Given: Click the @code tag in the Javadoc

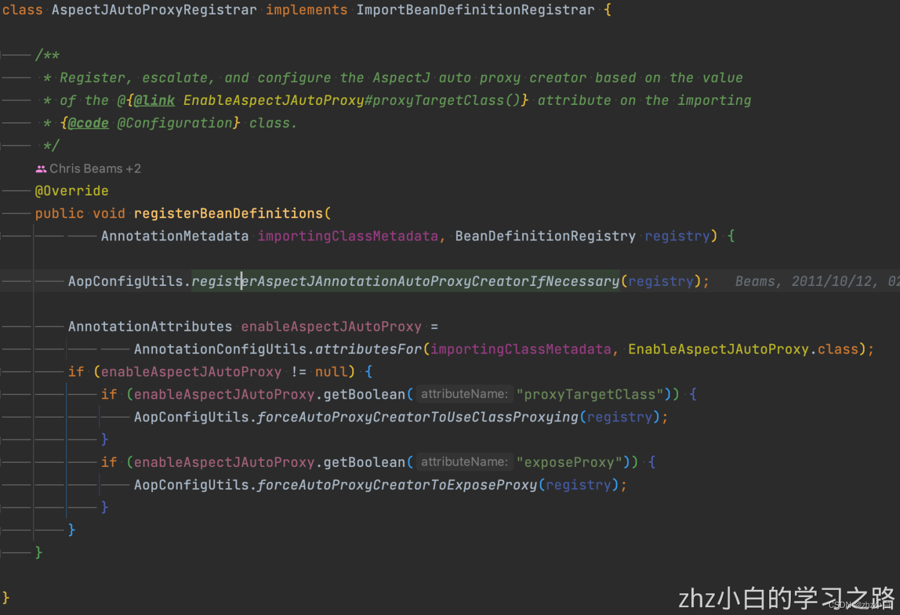Looking at the screenshot, I should tap(88, 123).
